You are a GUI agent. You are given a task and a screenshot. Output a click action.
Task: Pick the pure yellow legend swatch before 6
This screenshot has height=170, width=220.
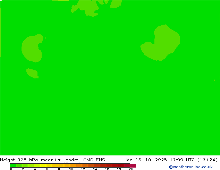[43, 165]
